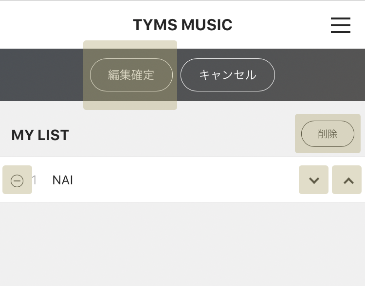
Task: Tap the downward arrow reorder button
Action: pos(314,180)
